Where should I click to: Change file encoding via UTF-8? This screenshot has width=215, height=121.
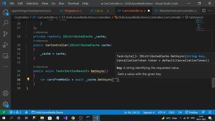point(162,113)
